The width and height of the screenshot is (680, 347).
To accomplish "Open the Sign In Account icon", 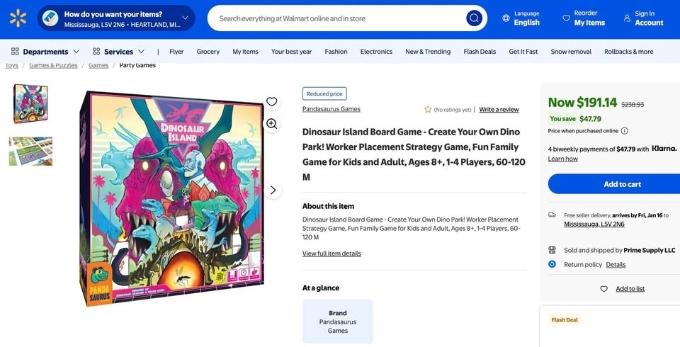I will pos(627,18).
